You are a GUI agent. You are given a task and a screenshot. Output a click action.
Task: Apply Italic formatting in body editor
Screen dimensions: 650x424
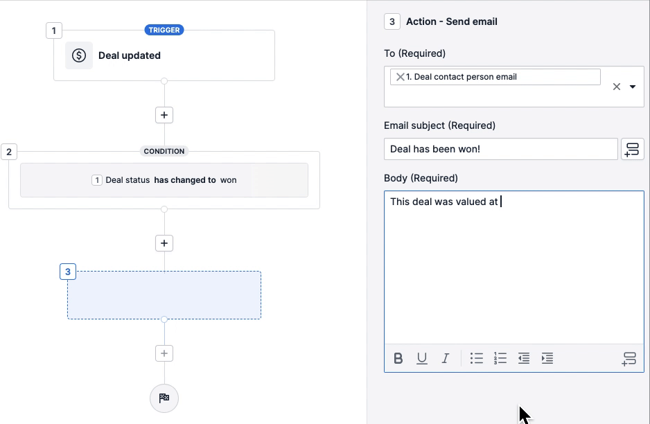coord(446,358)
